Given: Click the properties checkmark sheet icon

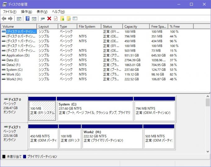Looking at the screenshot, I should [56, 18].
